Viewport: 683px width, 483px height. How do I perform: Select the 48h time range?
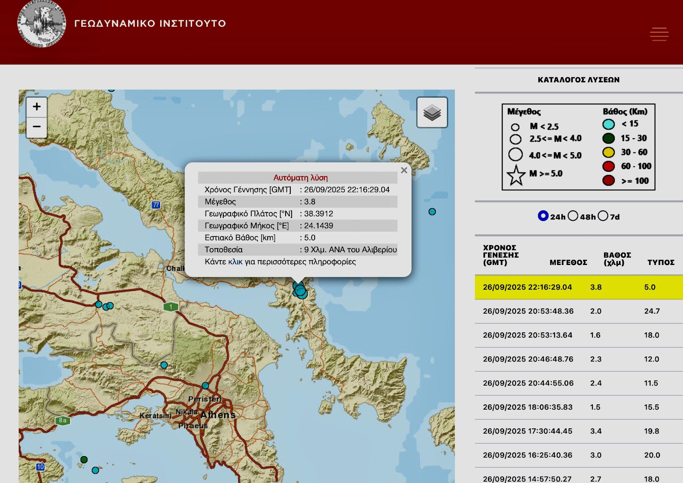pyautogui.click(x=573, y=216)
